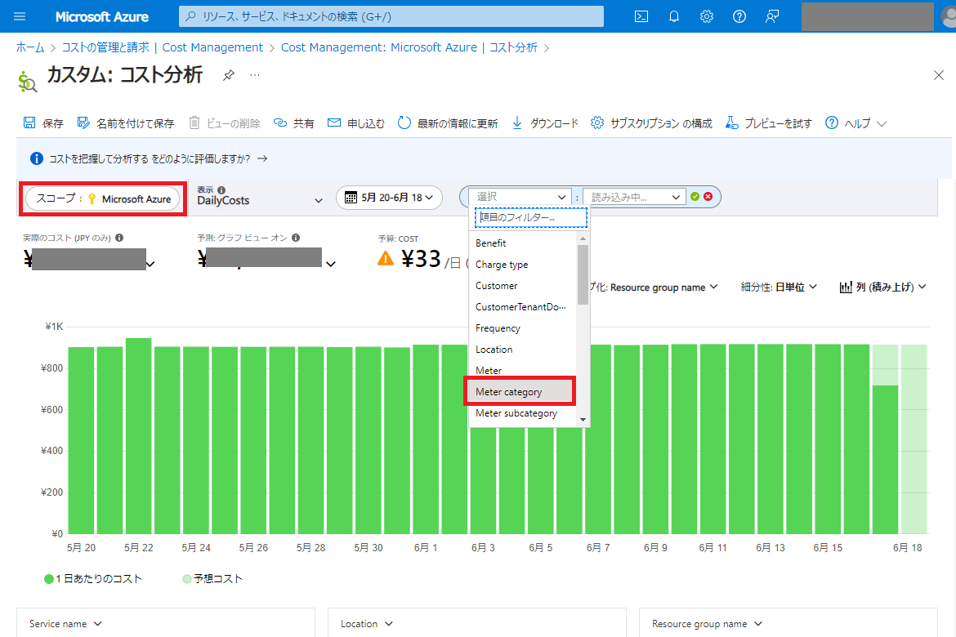Click the 共有 share button
The height and width of the screenshot is (637, 956).
(294, 123)
